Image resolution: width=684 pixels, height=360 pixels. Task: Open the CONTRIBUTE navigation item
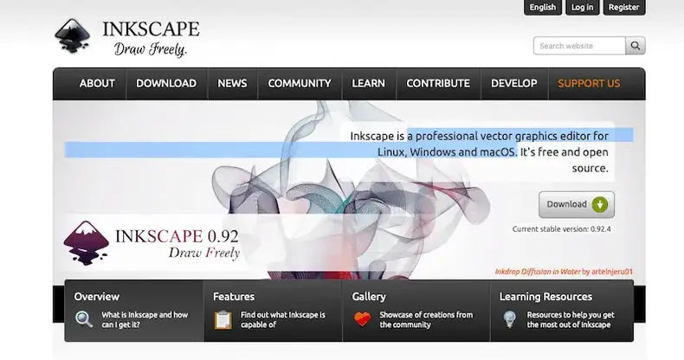click(x=438, y=84)
